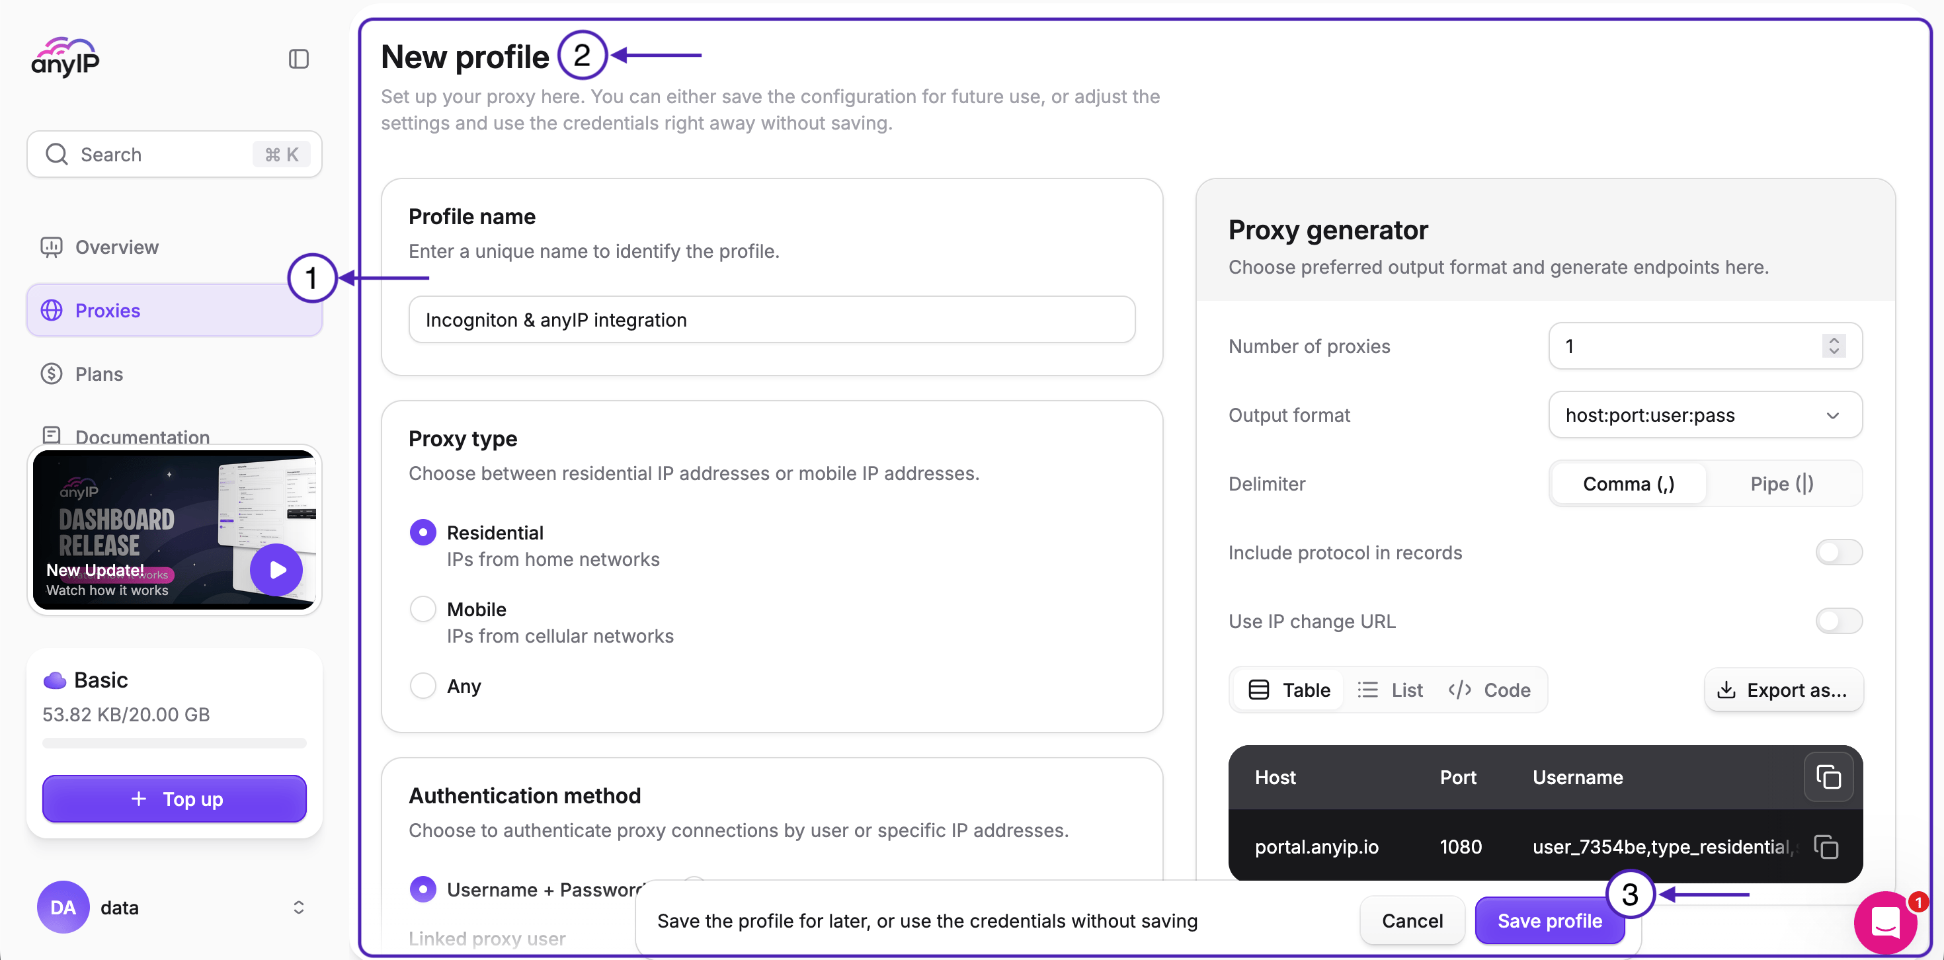
Task: Switch to the Code view tab
Action: tap(1489, 690)
